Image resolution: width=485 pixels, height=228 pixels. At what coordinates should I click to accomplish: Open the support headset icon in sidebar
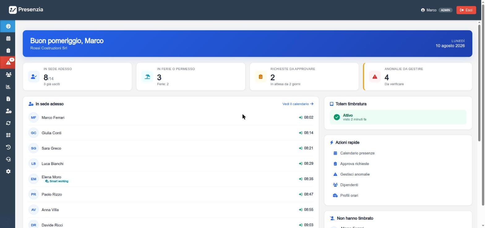[8, 159]
